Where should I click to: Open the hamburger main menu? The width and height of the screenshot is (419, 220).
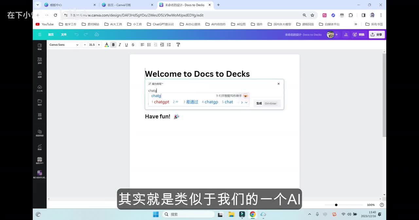click(x=40, y=35)
